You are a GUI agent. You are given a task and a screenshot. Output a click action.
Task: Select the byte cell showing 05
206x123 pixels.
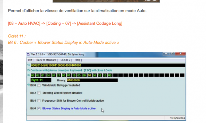click(x=79, y=75)
